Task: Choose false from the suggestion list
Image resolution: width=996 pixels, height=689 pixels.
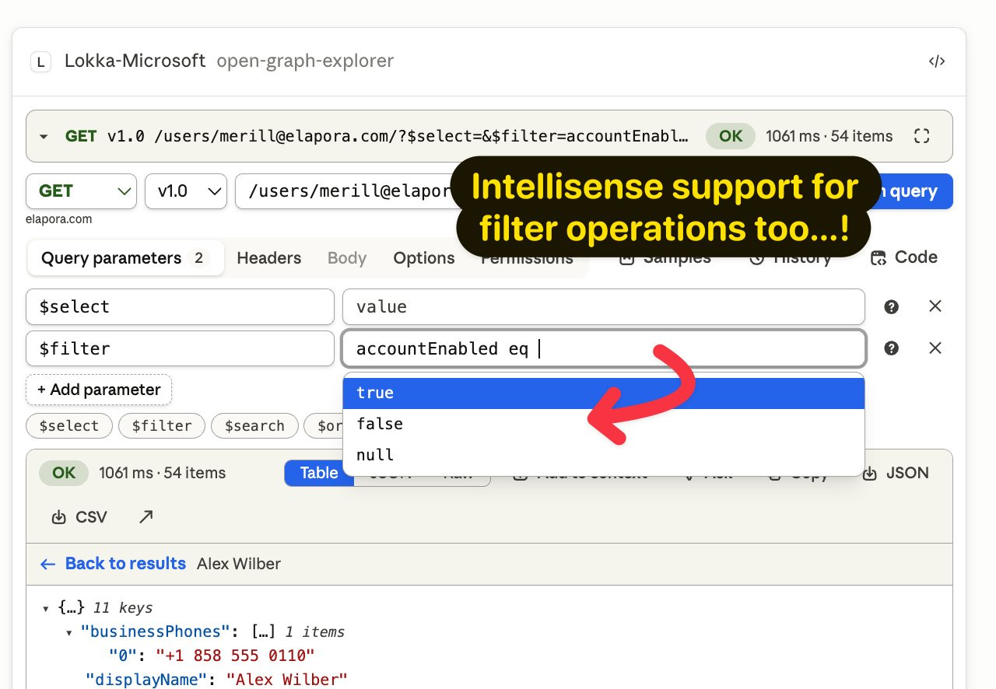Action: point(604,424)
